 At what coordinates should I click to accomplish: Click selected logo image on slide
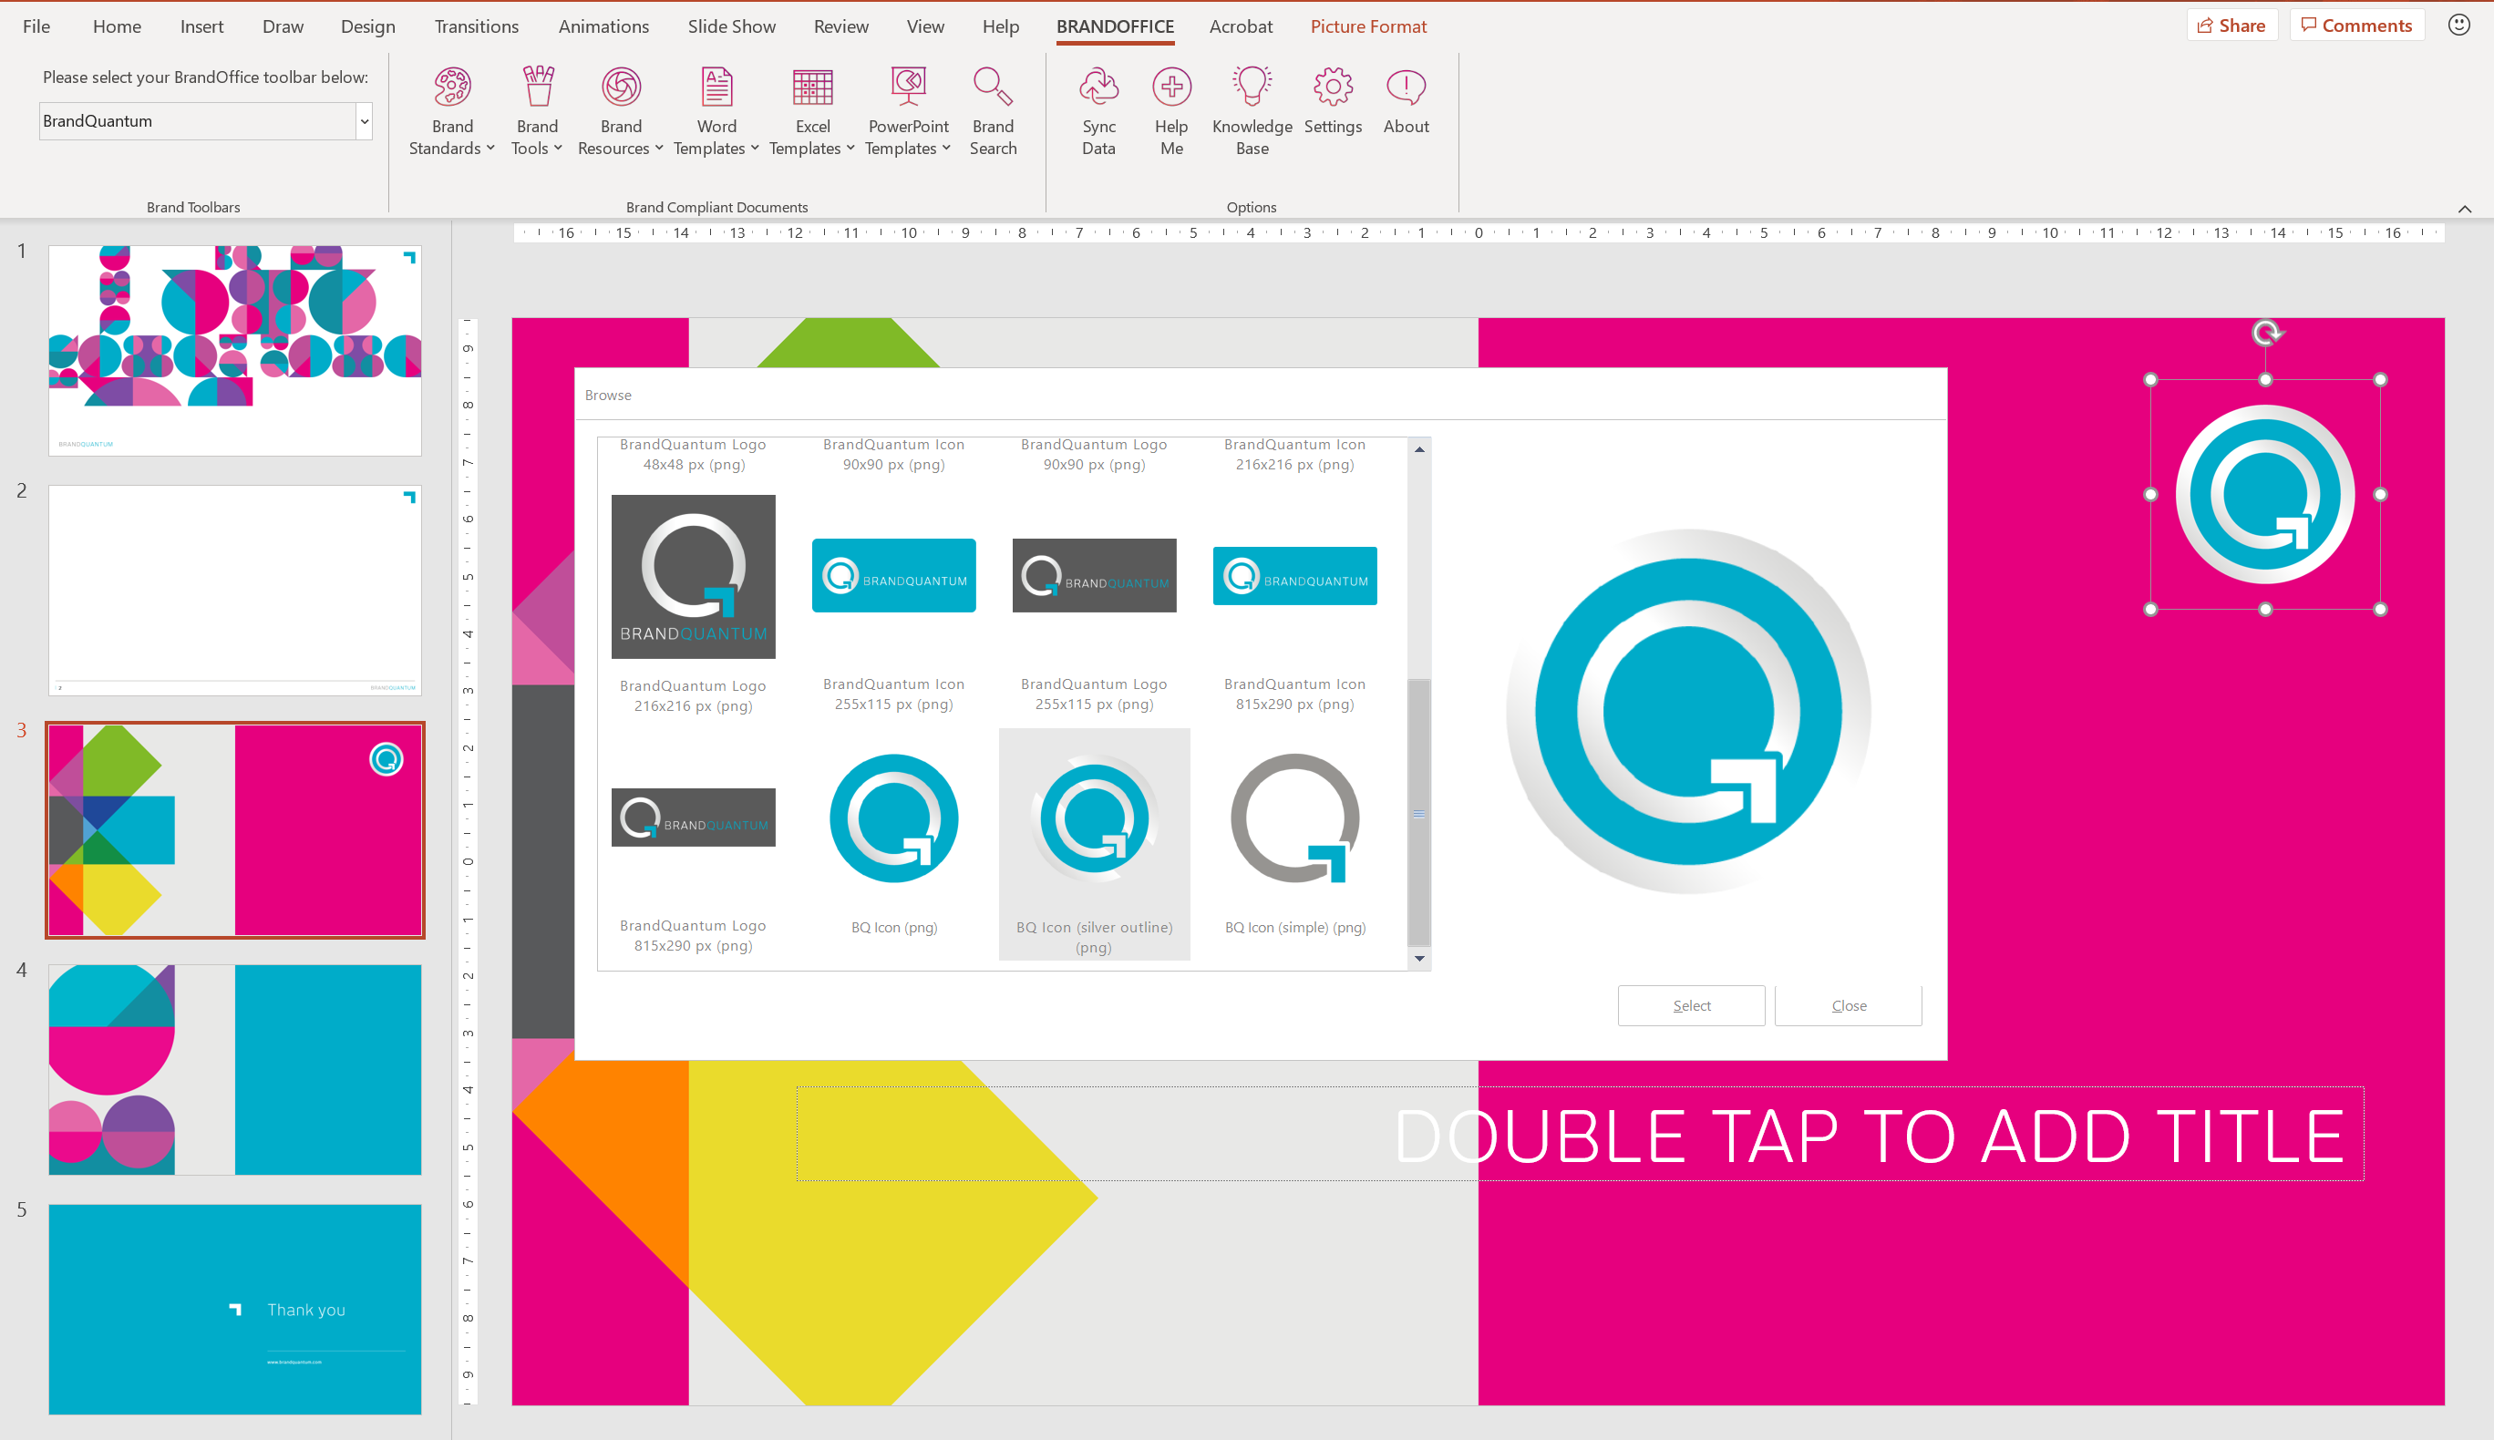2264,495
